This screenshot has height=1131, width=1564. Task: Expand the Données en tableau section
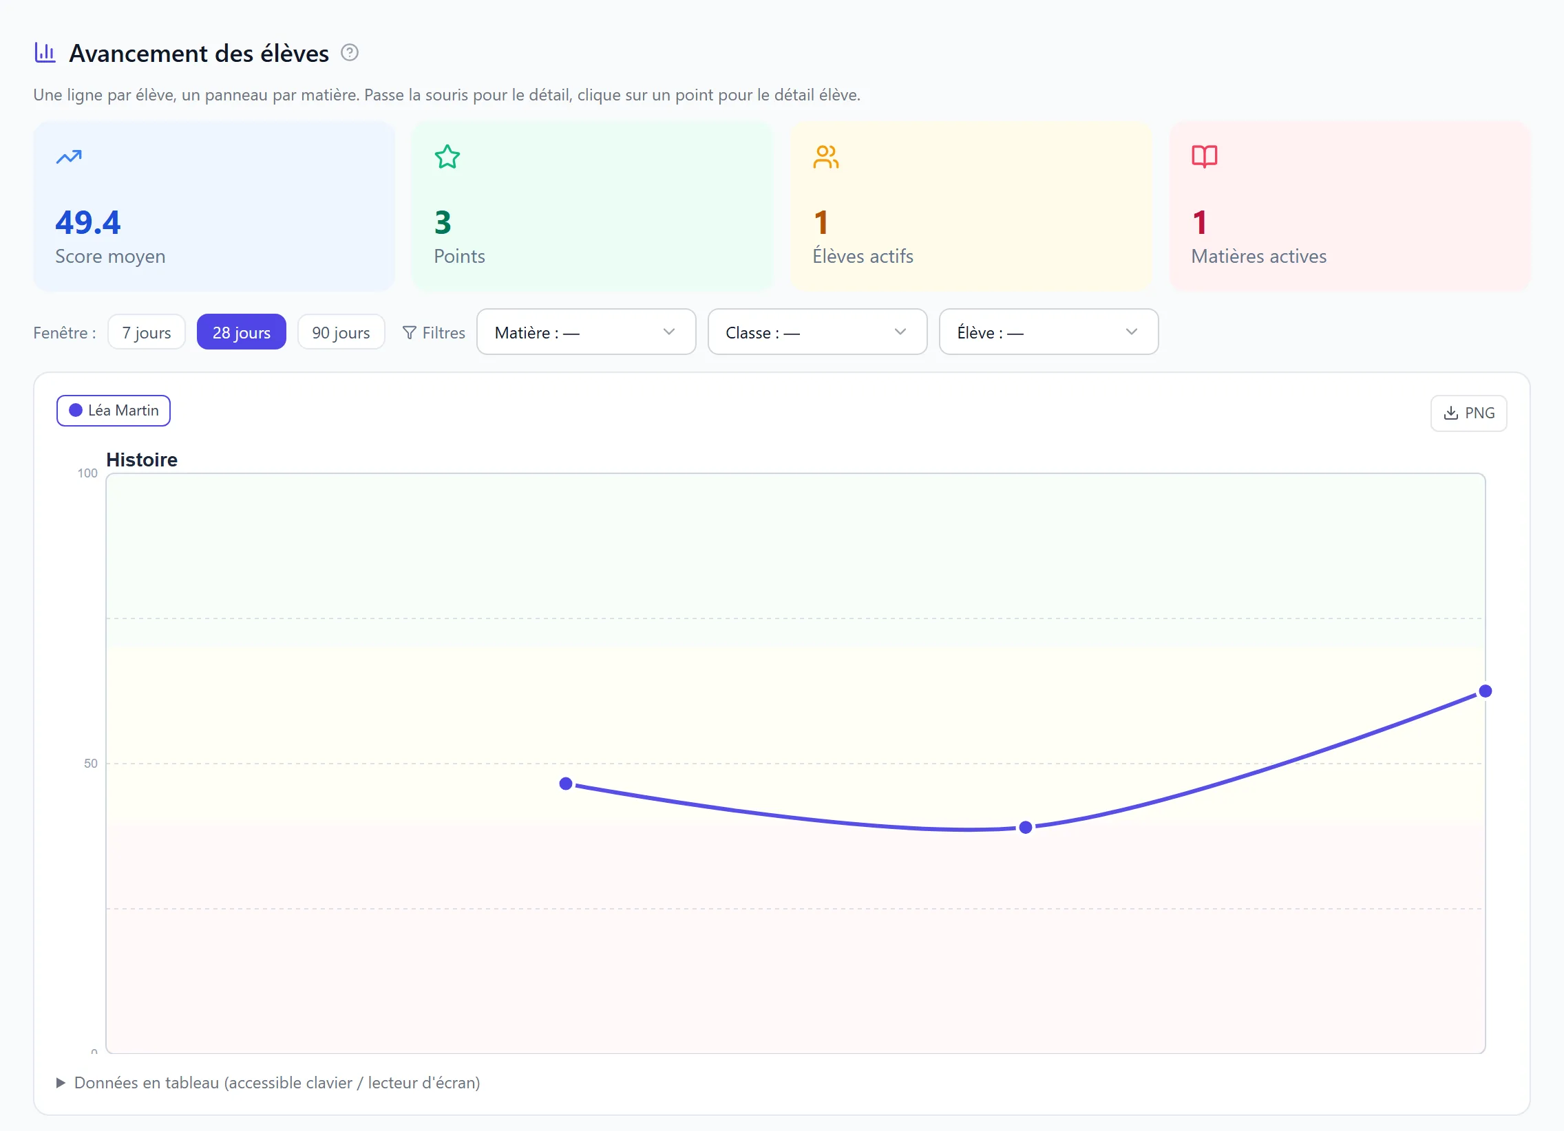point(268,1083)
